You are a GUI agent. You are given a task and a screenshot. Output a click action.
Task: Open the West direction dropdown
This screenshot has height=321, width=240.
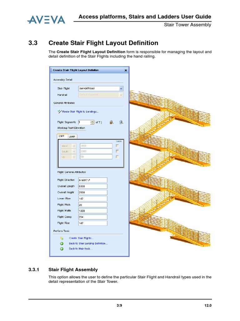74,146
